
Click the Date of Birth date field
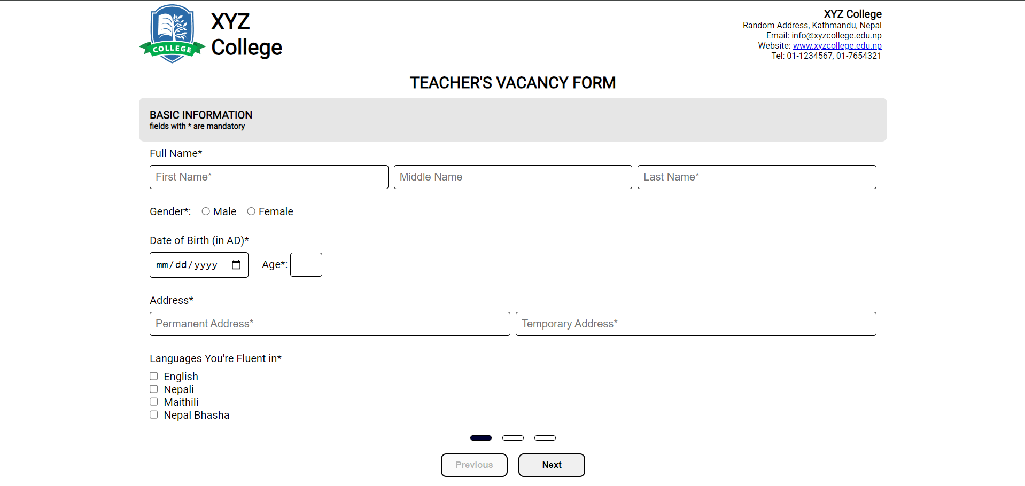190,265
